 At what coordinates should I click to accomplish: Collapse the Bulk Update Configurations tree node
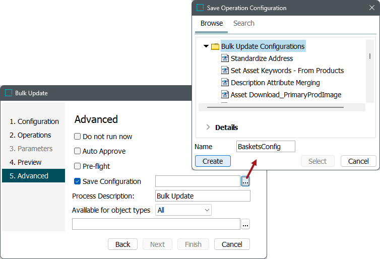(206, 46)
